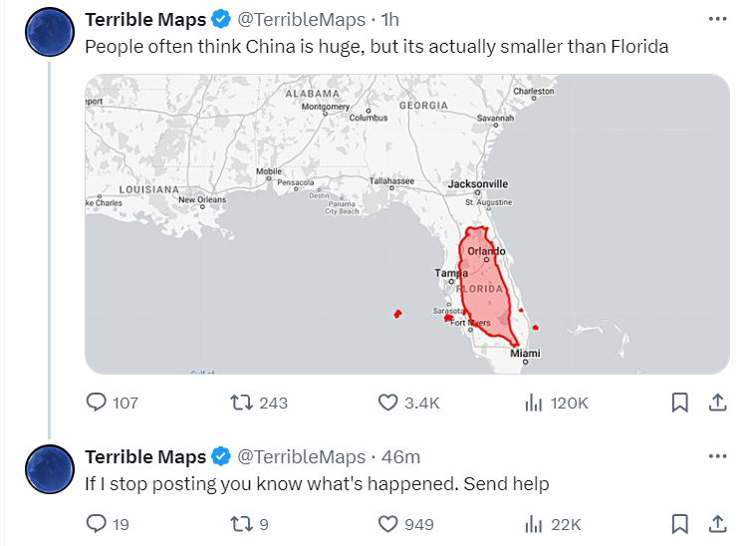Bookmark the "Send help" tweet
This screenshot has height=546, width=750.
679,523
